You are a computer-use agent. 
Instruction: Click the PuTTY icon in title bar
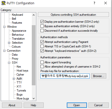pos(3,3)
